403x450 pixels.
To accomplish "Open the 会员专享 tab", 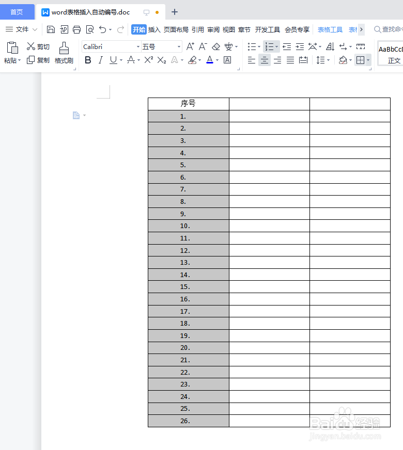I will (x=297, y=29).
